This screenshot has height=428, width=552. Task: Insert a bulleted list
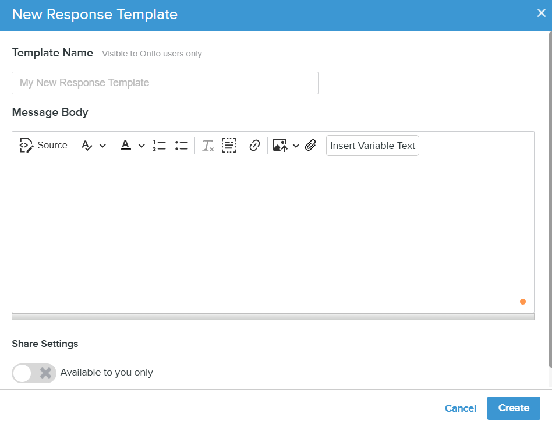pos(181,146)
